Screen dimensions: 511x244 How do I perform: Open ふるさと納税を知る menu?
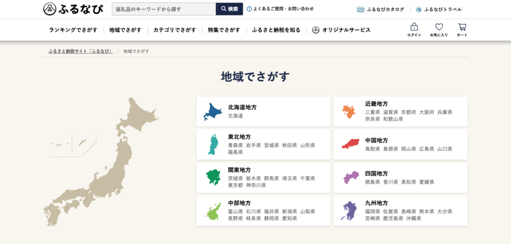coord(276,30)
